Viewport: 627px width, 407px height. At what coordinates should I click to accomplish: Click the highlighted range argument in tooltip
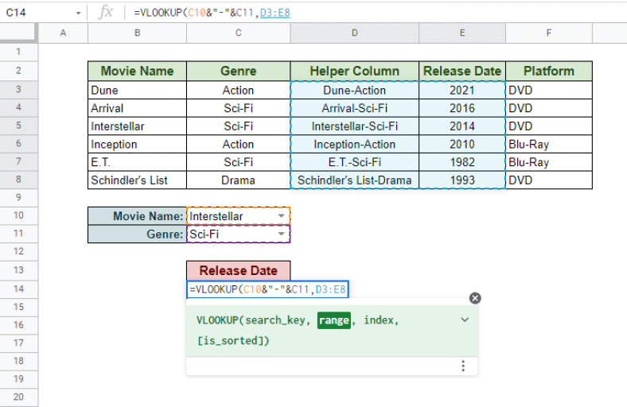[334, 320]
